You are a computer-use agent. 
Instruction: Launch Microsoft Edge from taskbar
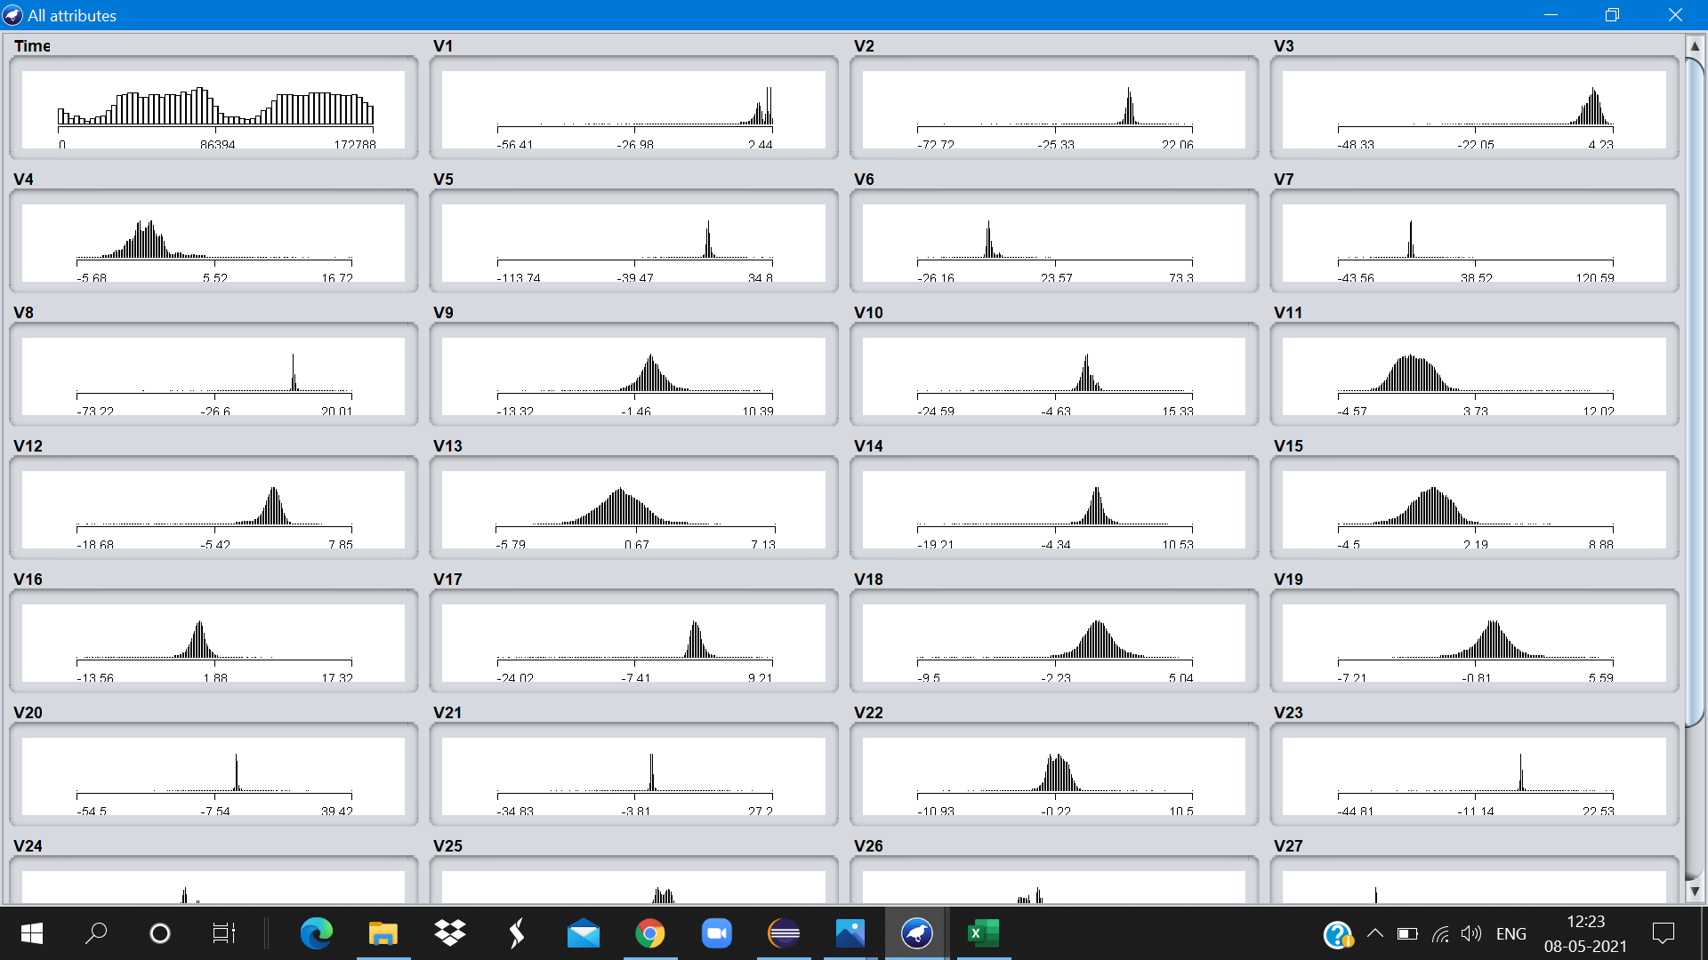click(317, 933)
